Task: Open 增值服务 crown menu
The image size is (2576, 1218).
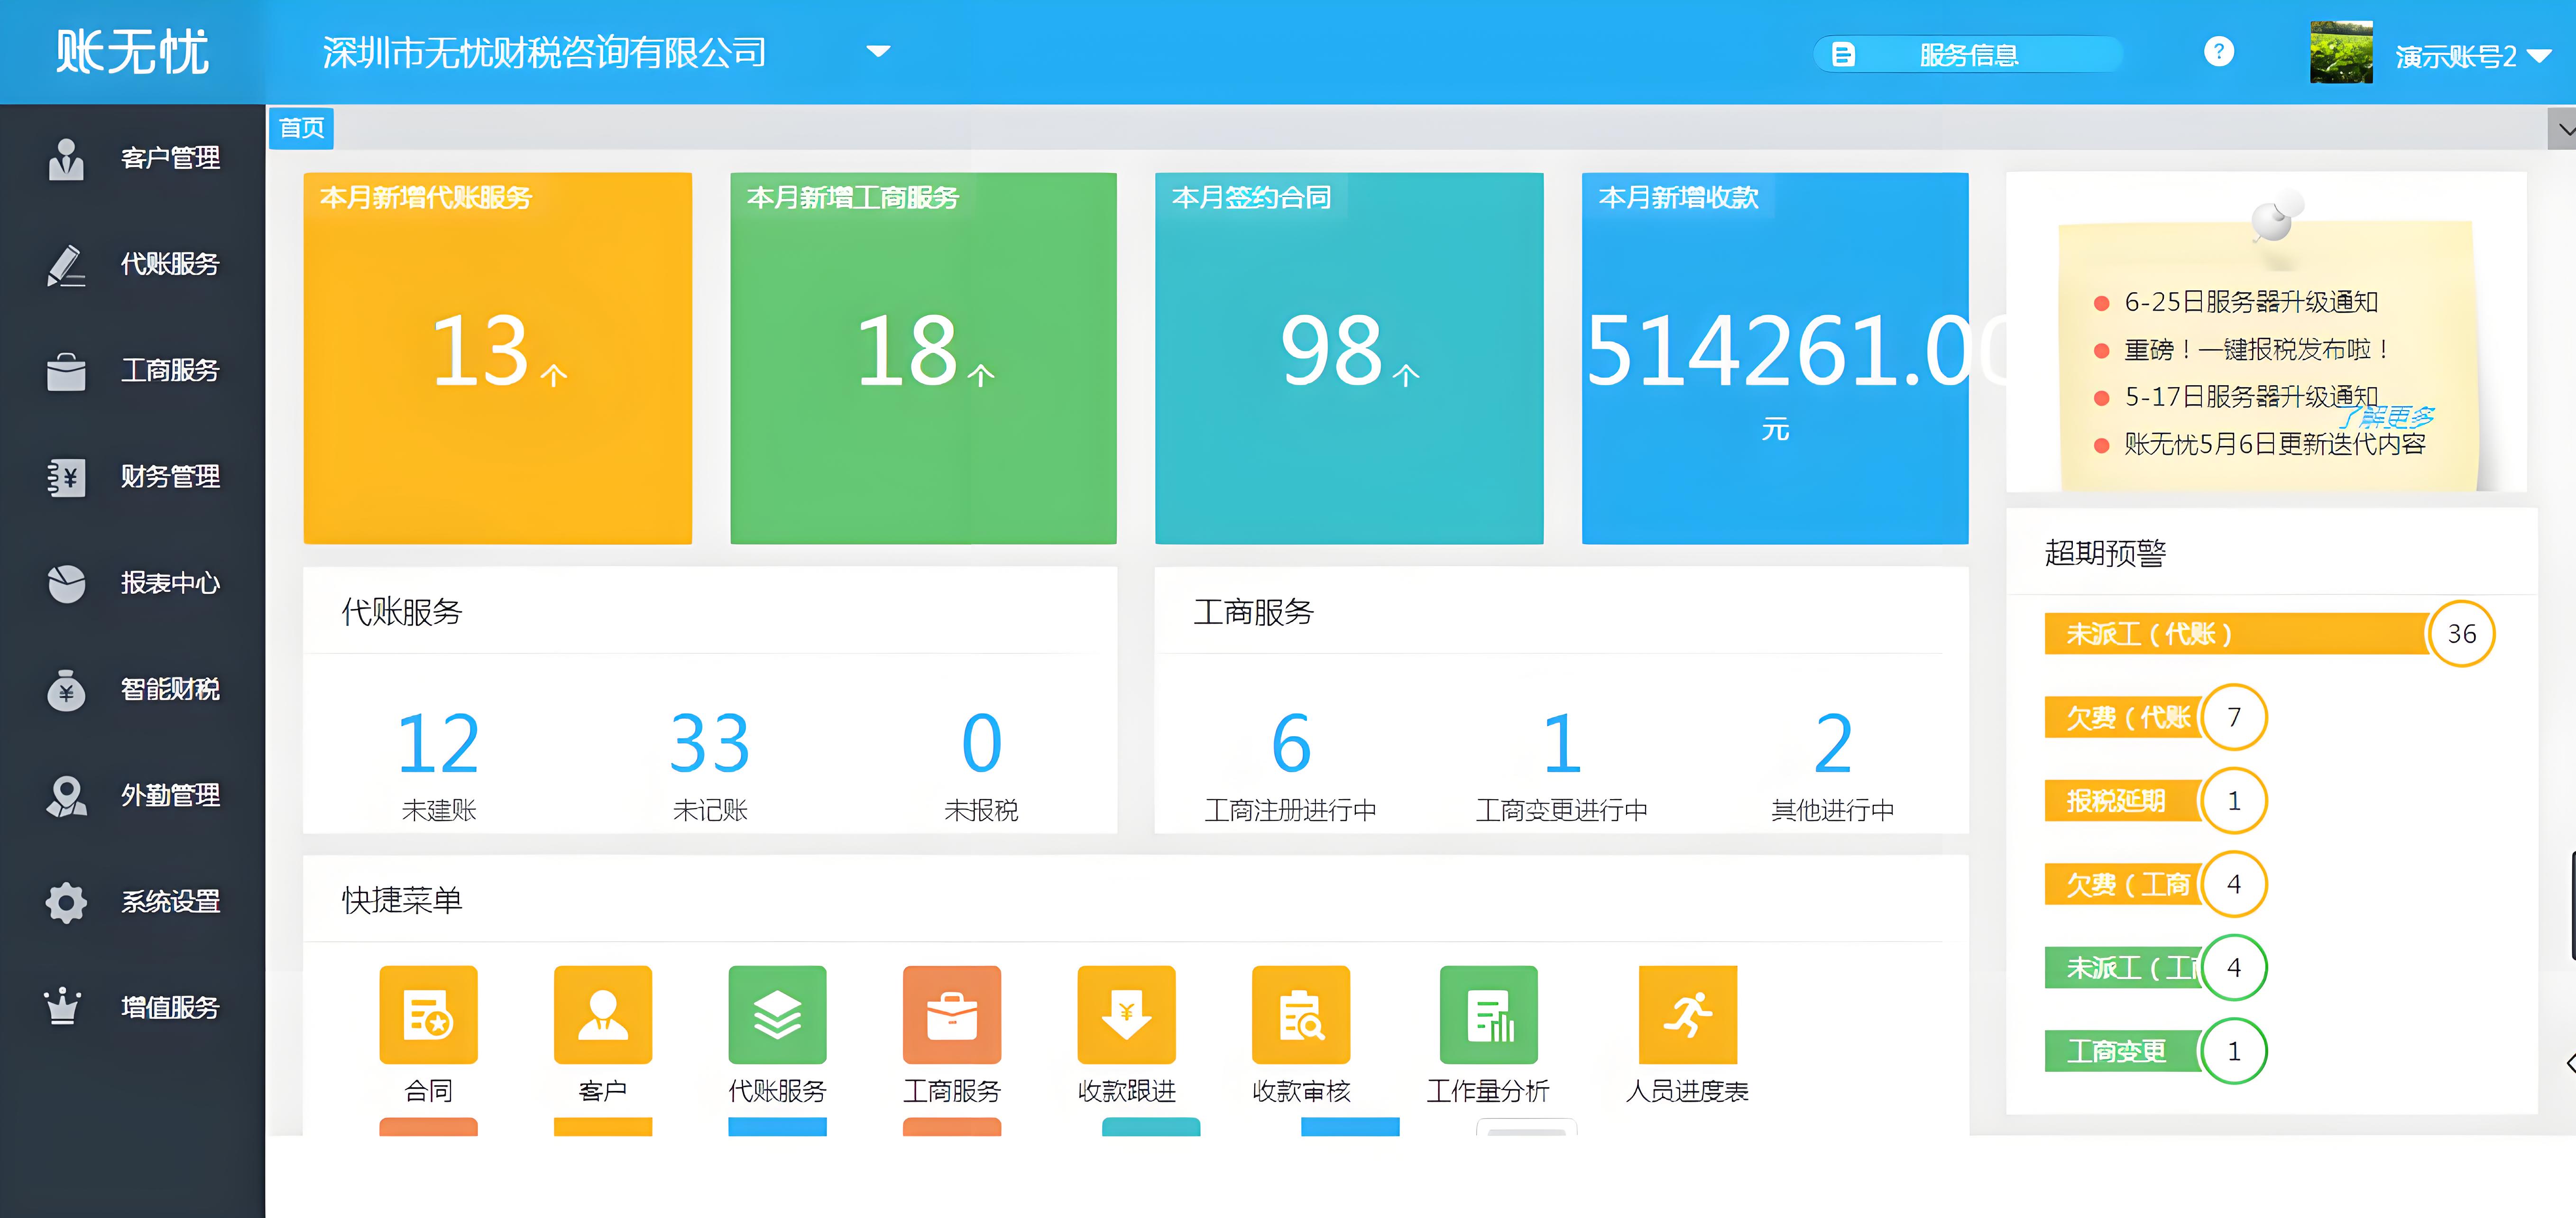Action: point(133,1008)
